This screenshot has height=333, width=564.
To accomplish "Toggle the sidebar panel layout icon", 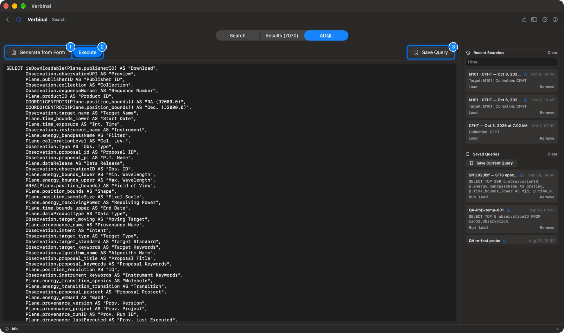I will coord(534,20).
